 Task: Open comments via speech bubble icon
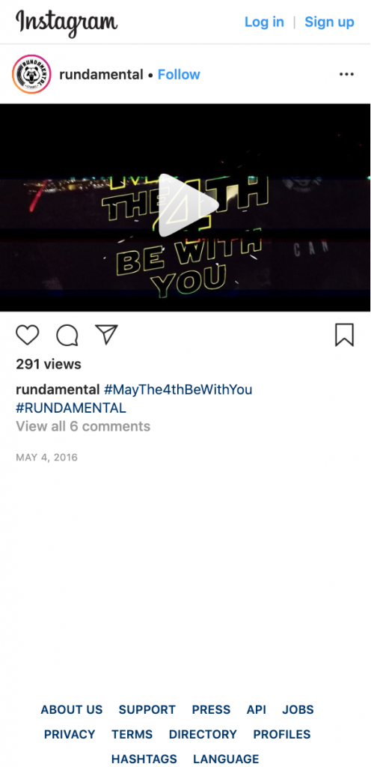67,336
